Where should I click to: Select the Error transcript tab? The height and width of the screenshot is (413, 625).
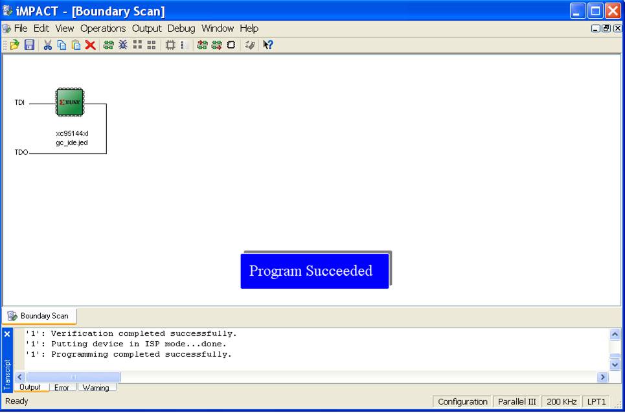click(62, 388)
